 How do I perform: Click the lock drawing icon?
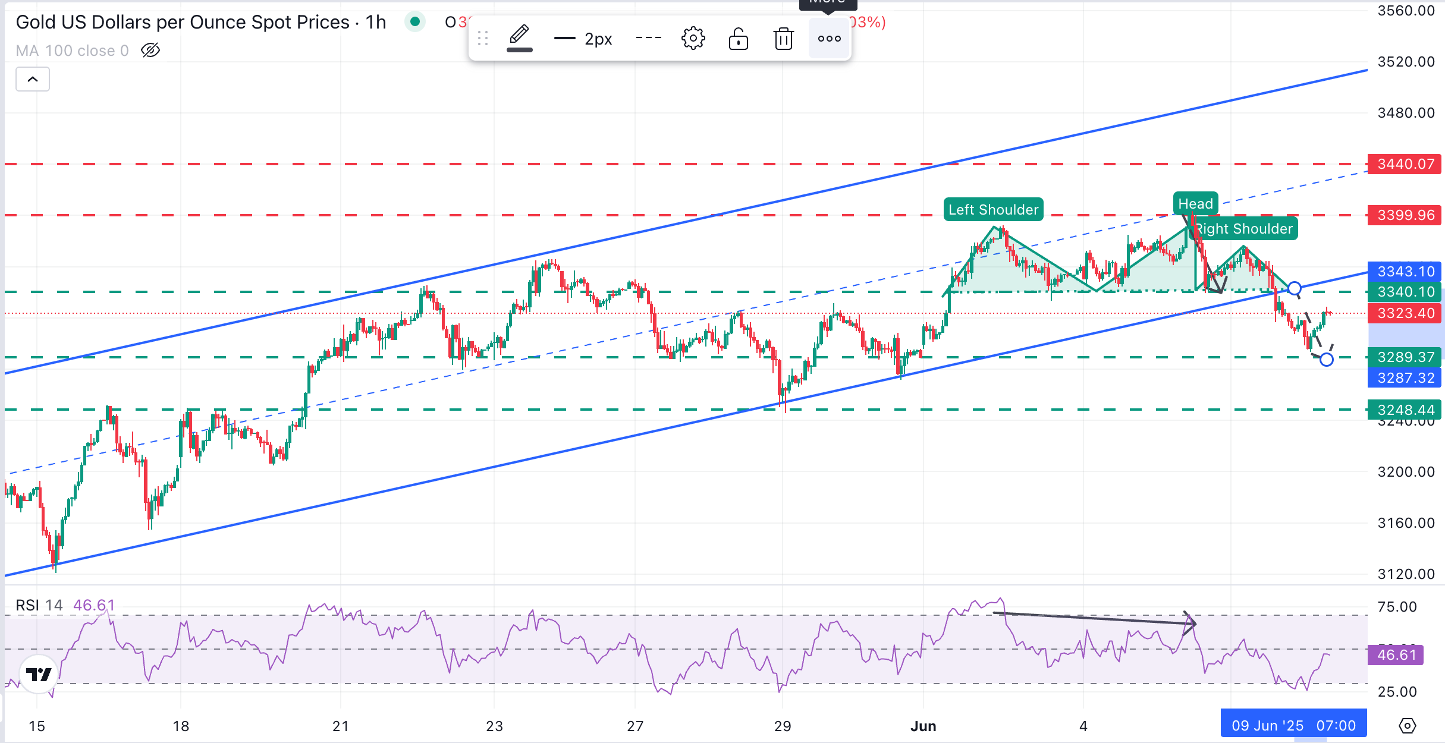point(738,39)
